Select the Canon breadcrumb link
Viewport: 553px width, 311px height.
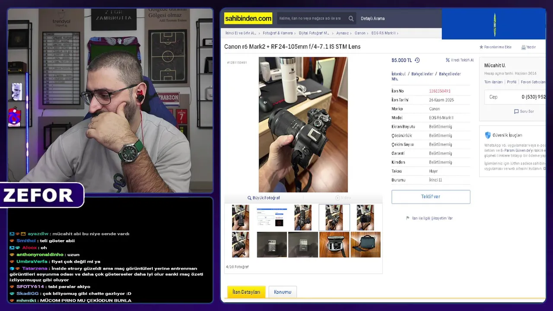[360, 33]
